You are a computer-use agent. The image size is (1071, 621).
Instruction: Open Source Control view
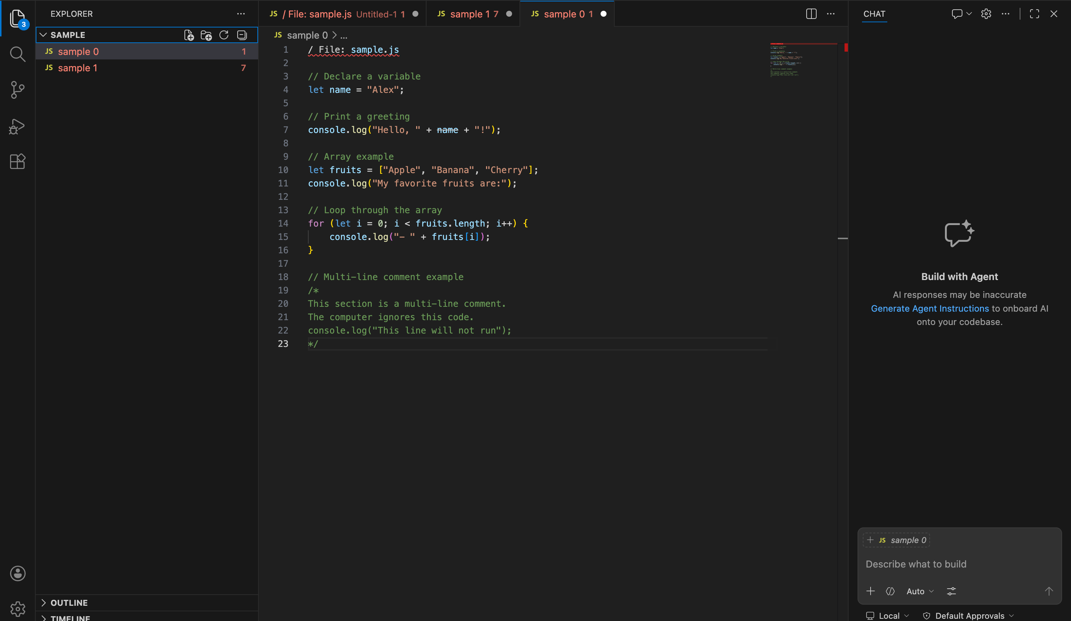[x=17, y=90]
